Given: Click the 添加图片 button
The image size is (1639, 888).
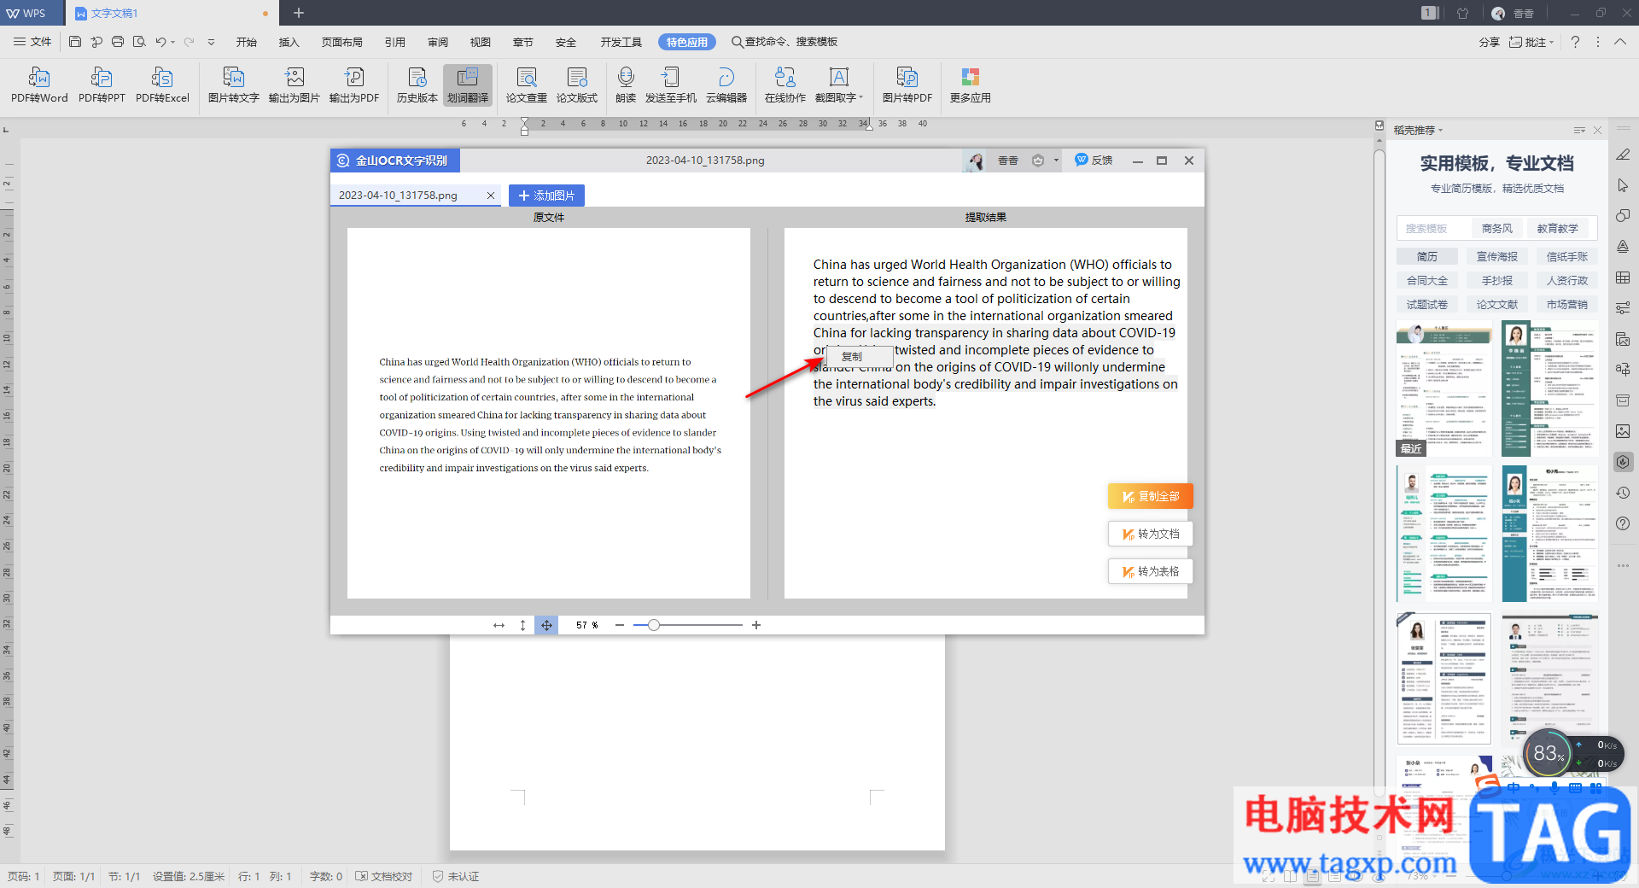Looking at the screenshot, I should 546,196.
